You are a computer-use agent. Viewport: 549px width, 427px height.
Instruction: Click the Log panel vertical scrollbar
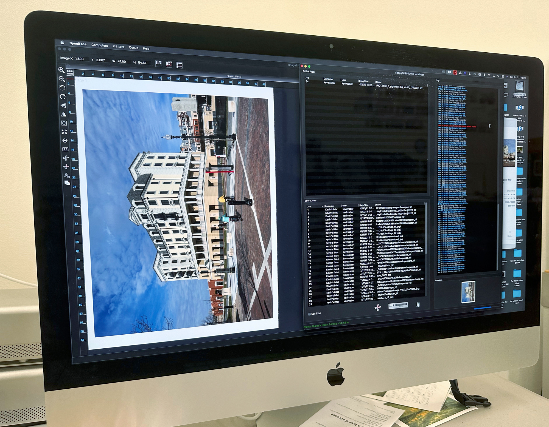tap(497, 237)
